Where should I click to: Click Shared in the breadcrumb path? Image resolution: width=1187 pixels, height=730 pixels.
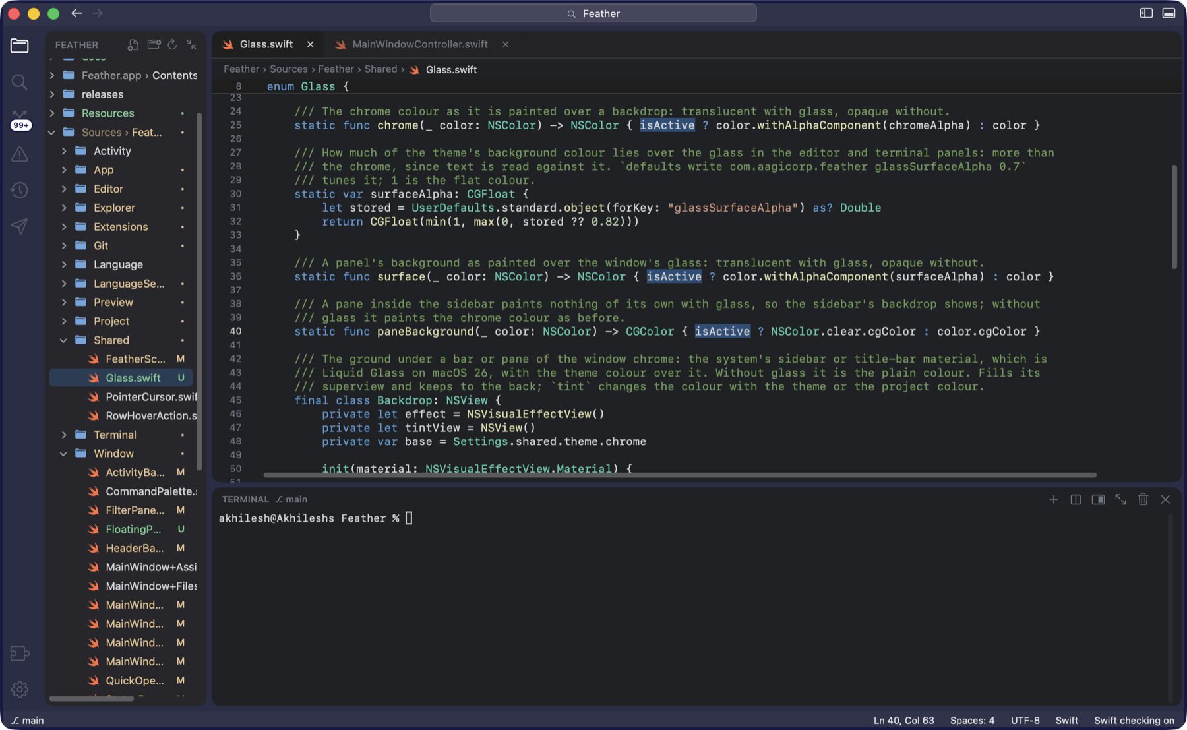point(380,69)
